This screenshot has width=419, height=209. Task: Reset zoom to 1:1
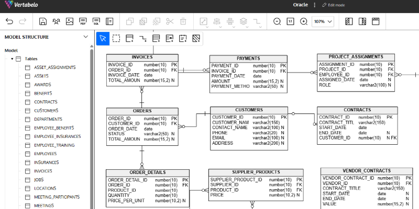[x=291, y=21]
